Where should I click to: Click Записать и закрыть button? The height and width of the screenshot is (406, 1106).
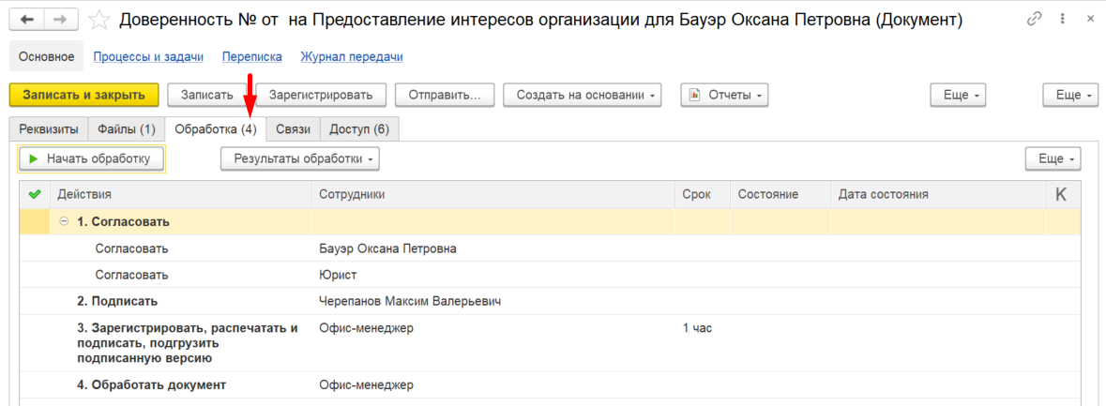pyautogui.click(x=83, y=95)
